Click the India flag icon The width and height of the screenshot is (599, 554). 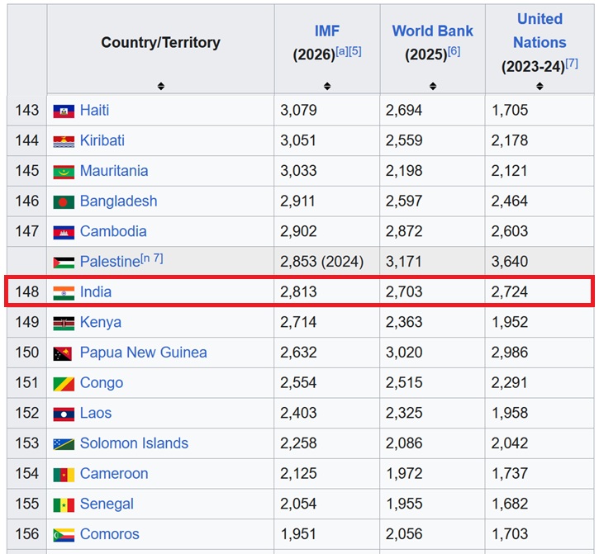click(x=64, y=293)
